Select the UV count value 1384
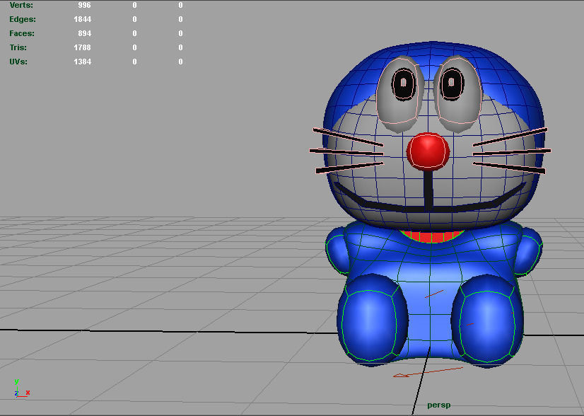This screenshot has width=584, height=416. (82, 62)
